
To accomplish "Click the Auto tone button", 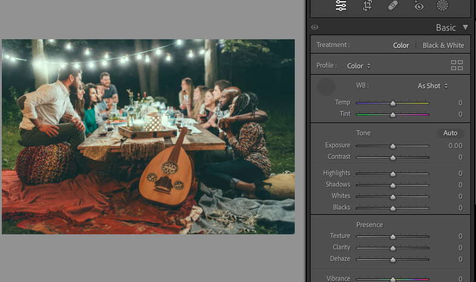I will pyautogui.click(x=450, y=133).
